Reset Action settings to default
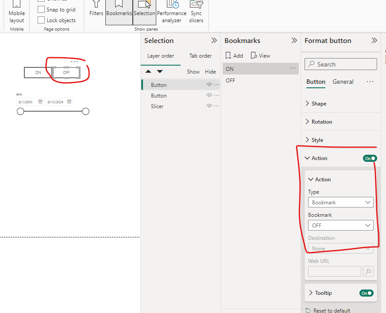Viewport: 386px width, 313px height. pyautogui.click(x=328, y=310)
